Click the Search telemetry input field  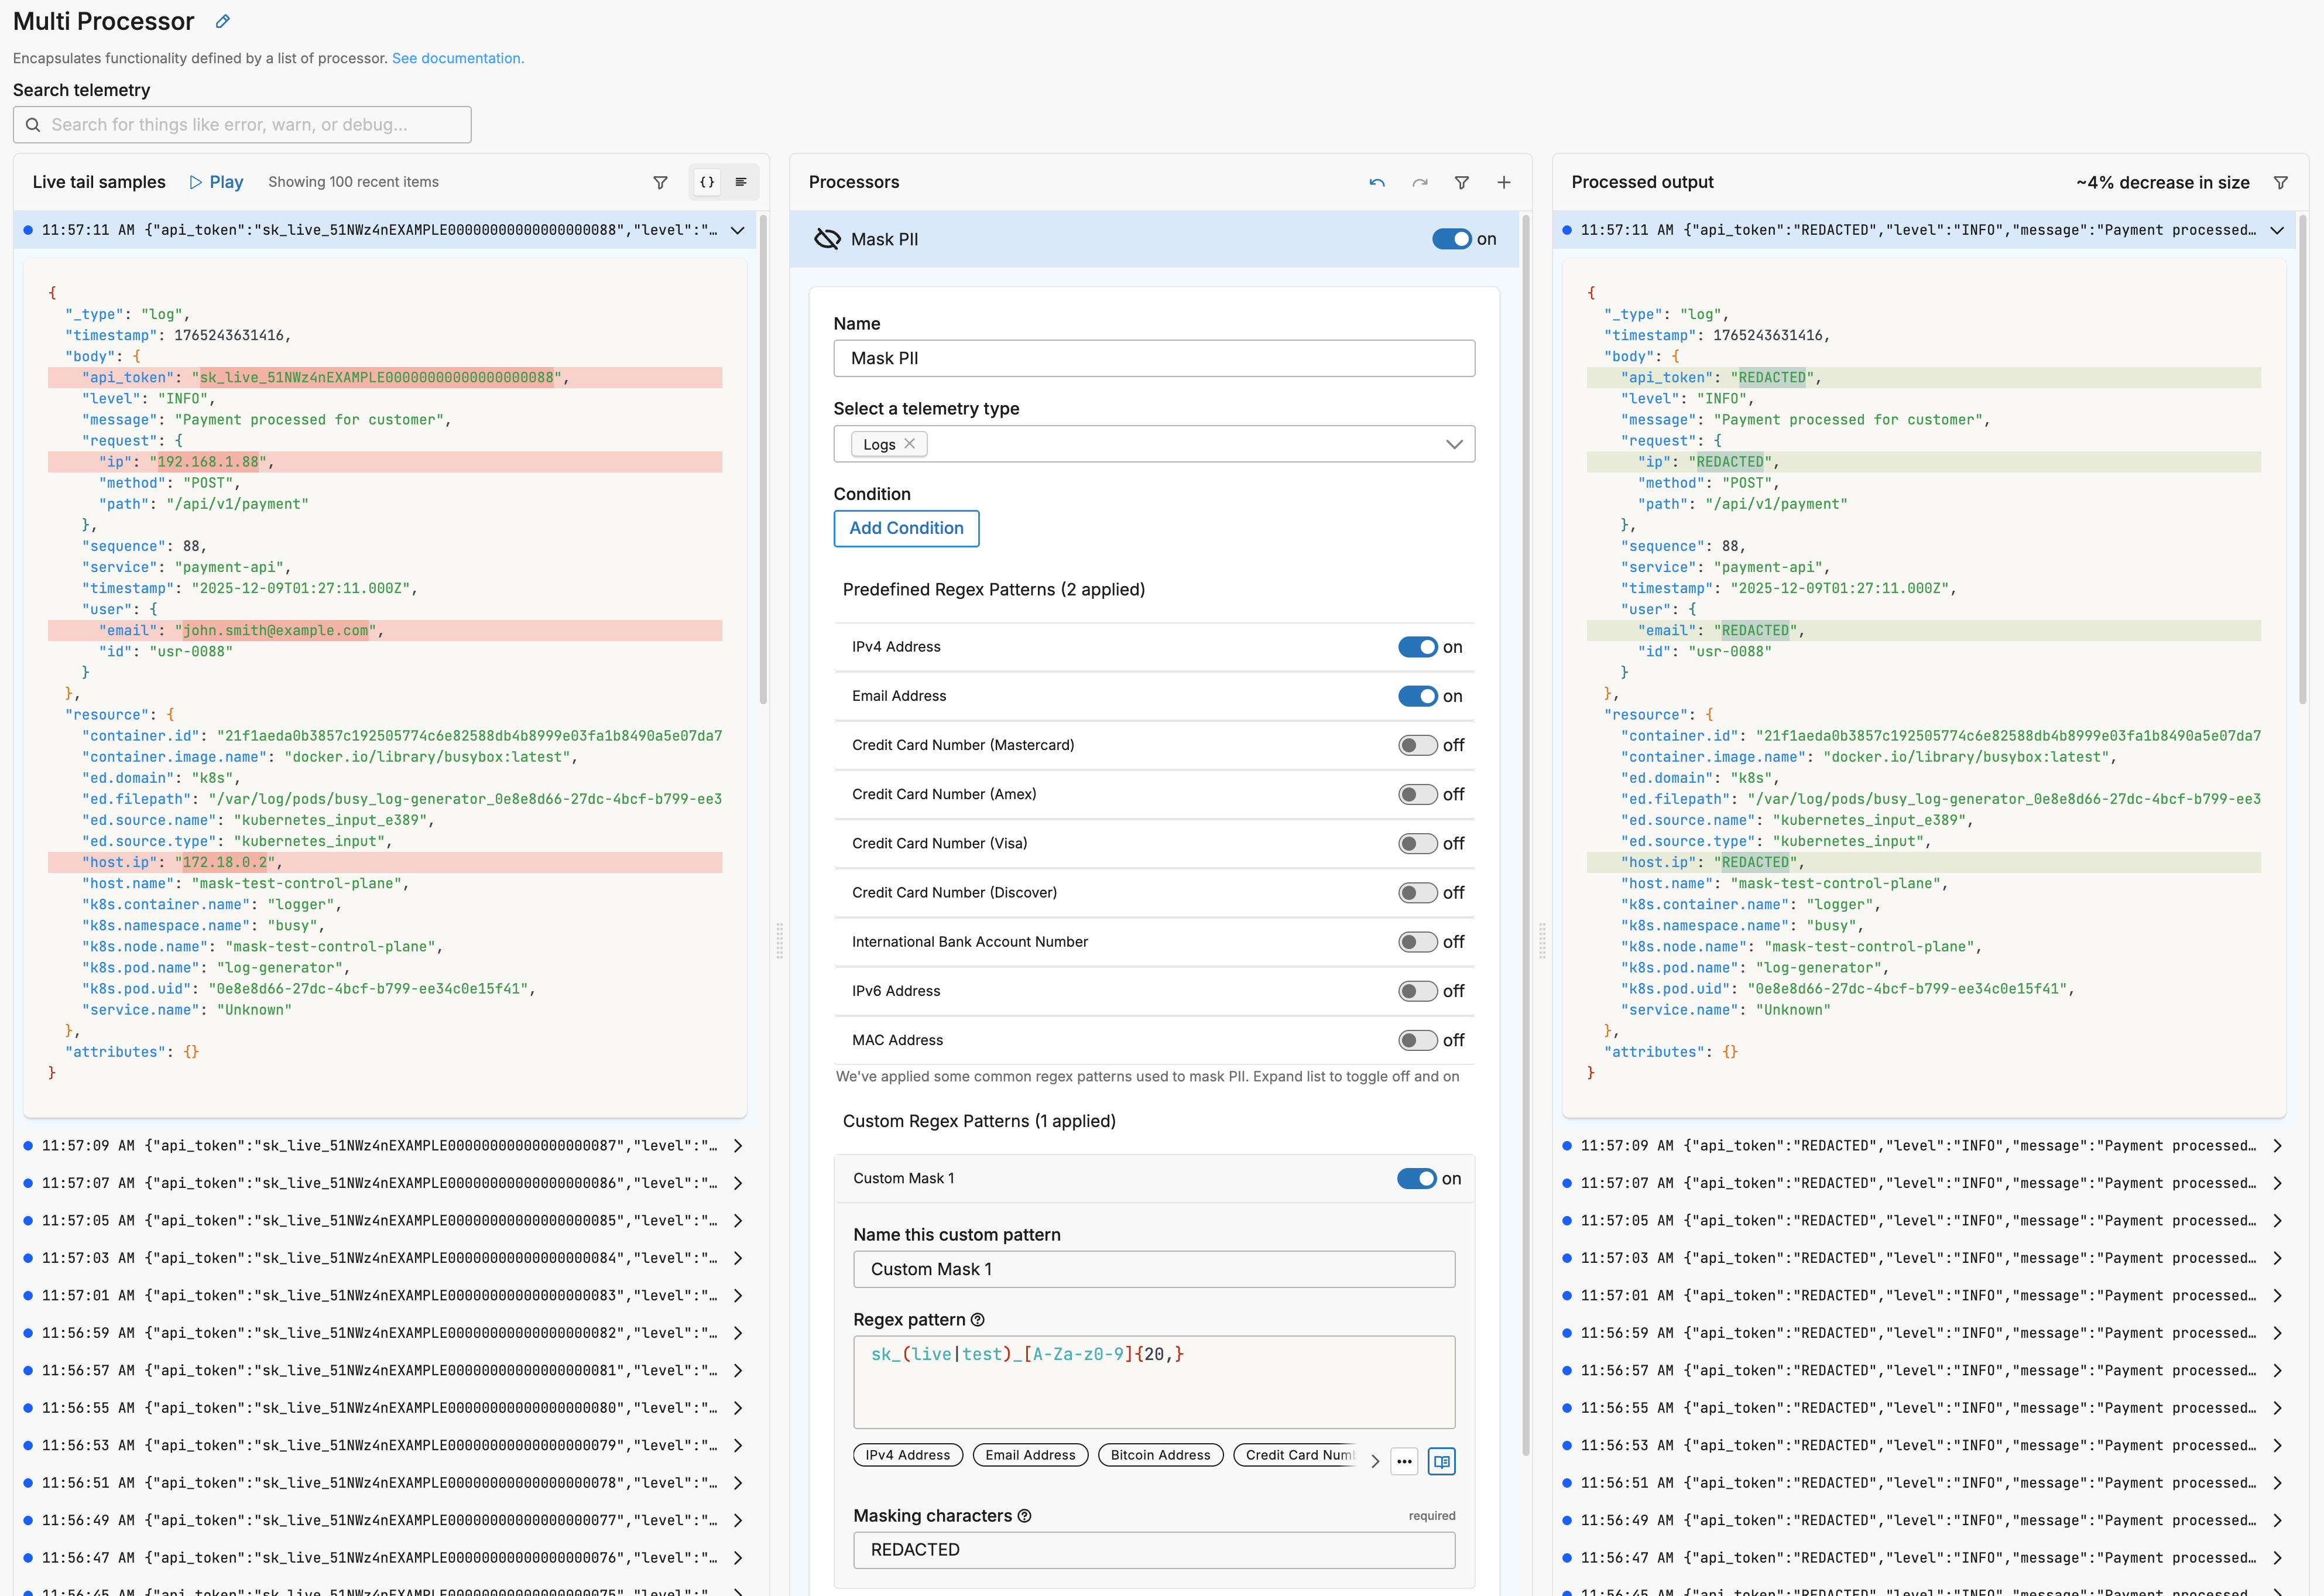tap(242, 125)
